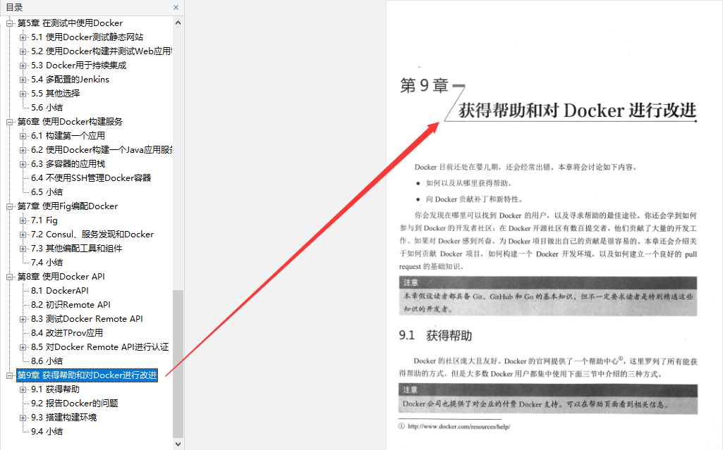This screenshot has height=450, width=723.
Task: Select bookmark 8.2 初识Remote API
Action: tap(71, 305)
